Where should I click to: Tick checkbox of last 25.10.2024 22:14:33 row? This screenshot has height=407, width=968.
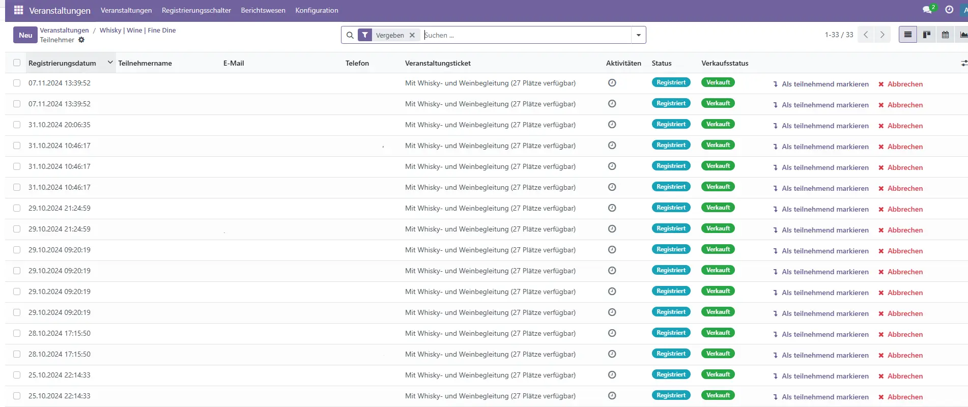tap(17, 396)
